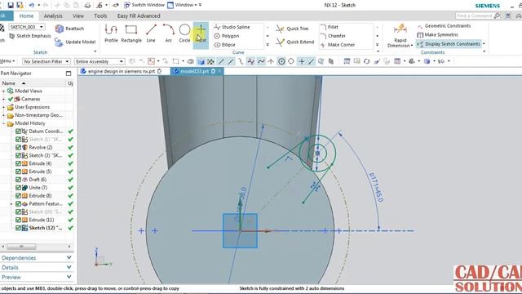Image resolution: width=522 pixels, height=294 pixels.
Task: Click the Reattach sketch icon
Action: click(60, 29)
